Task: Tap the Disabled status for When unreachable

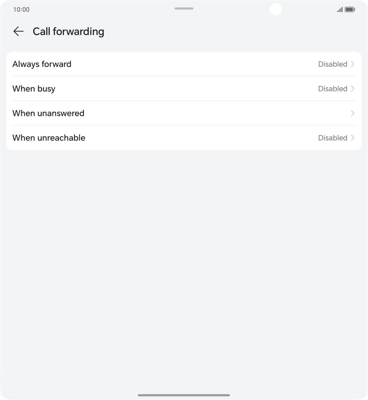Action: tap(333, 137)
